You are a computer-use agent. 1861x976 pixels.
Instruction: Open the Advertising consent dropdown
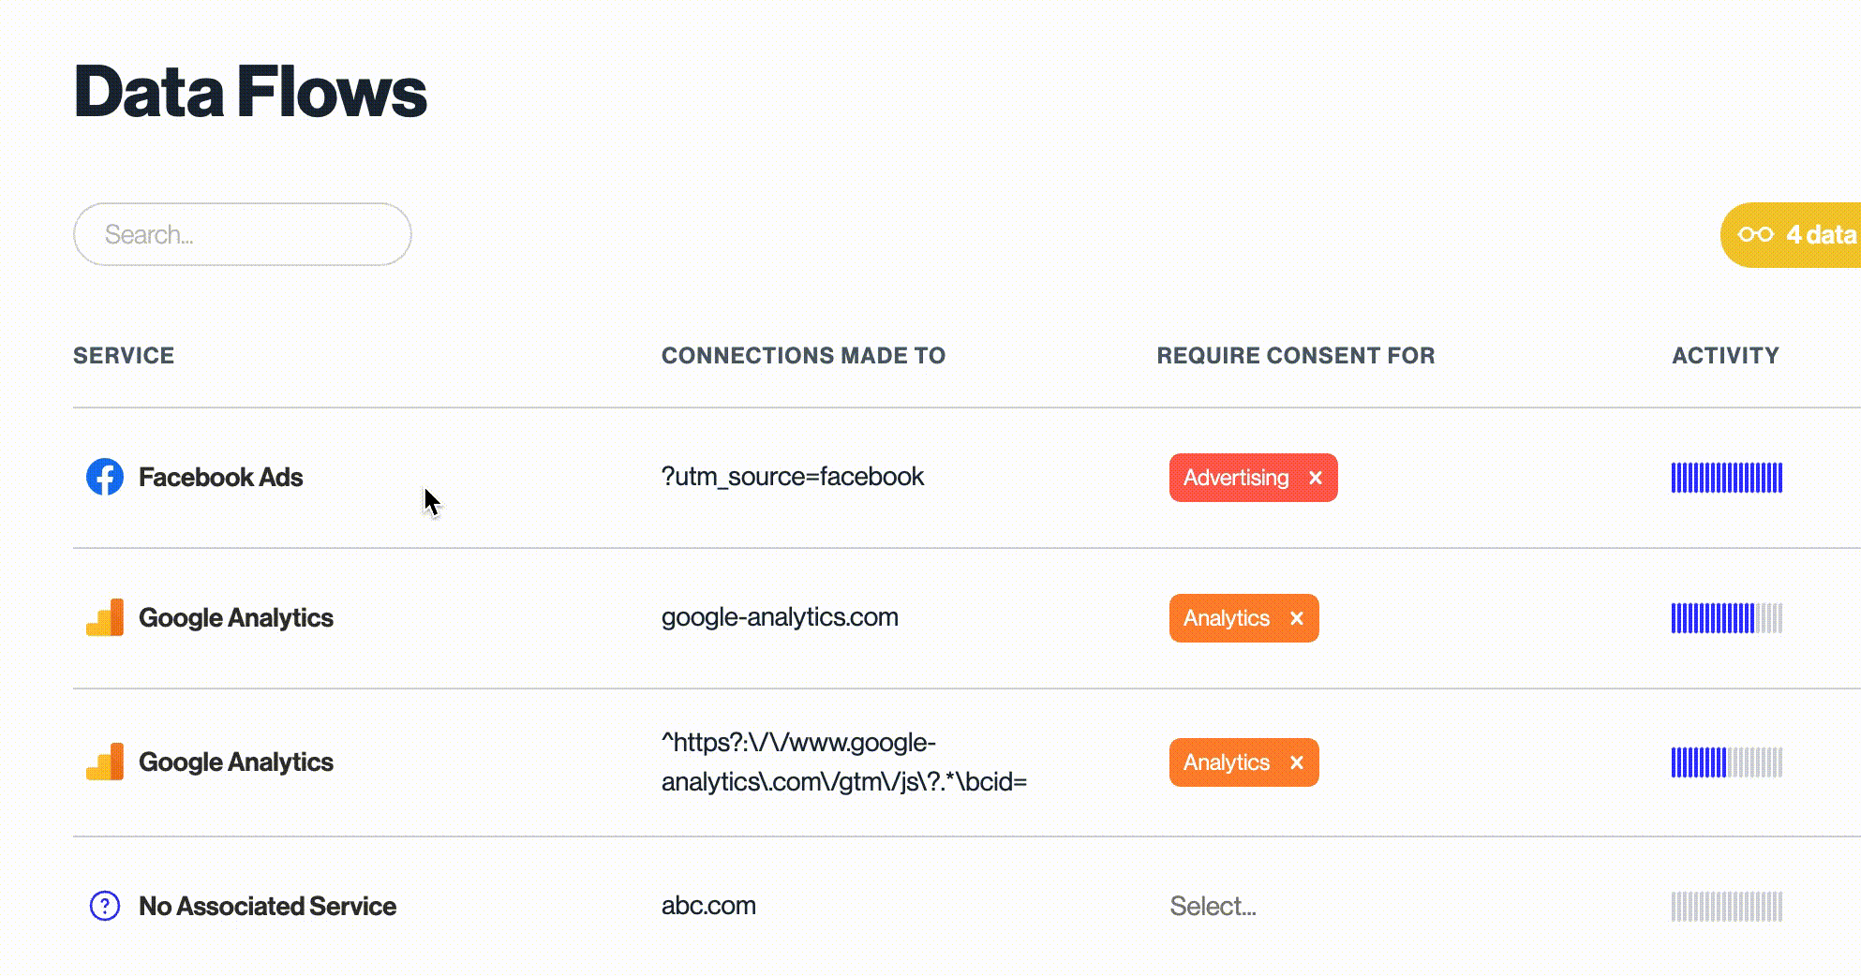[1235, 478]
